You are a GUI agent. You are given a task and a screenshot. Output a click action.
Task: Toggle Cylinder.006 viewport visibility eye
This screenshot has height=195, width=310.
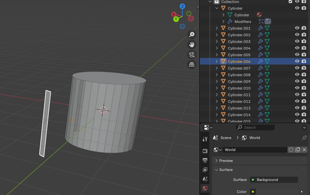coord(297,61)
